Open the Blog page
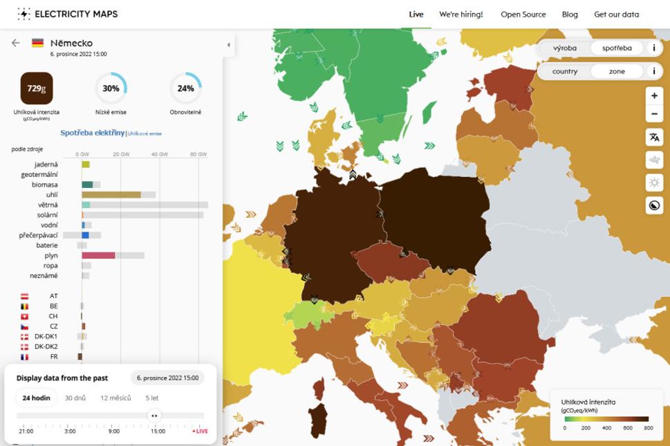The image size is (670, 446). click(570, 14)
